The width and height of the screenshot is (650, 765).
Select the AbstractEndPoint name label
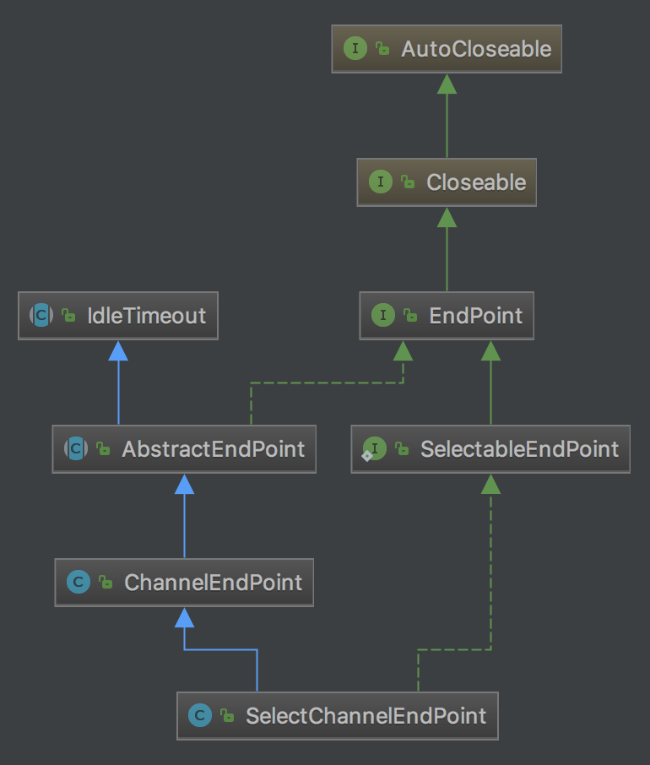[213, 449]
